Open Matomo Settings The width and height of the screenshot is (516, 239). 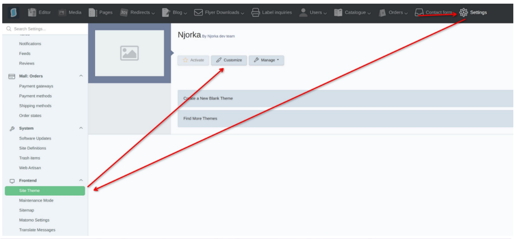point(34,220)
